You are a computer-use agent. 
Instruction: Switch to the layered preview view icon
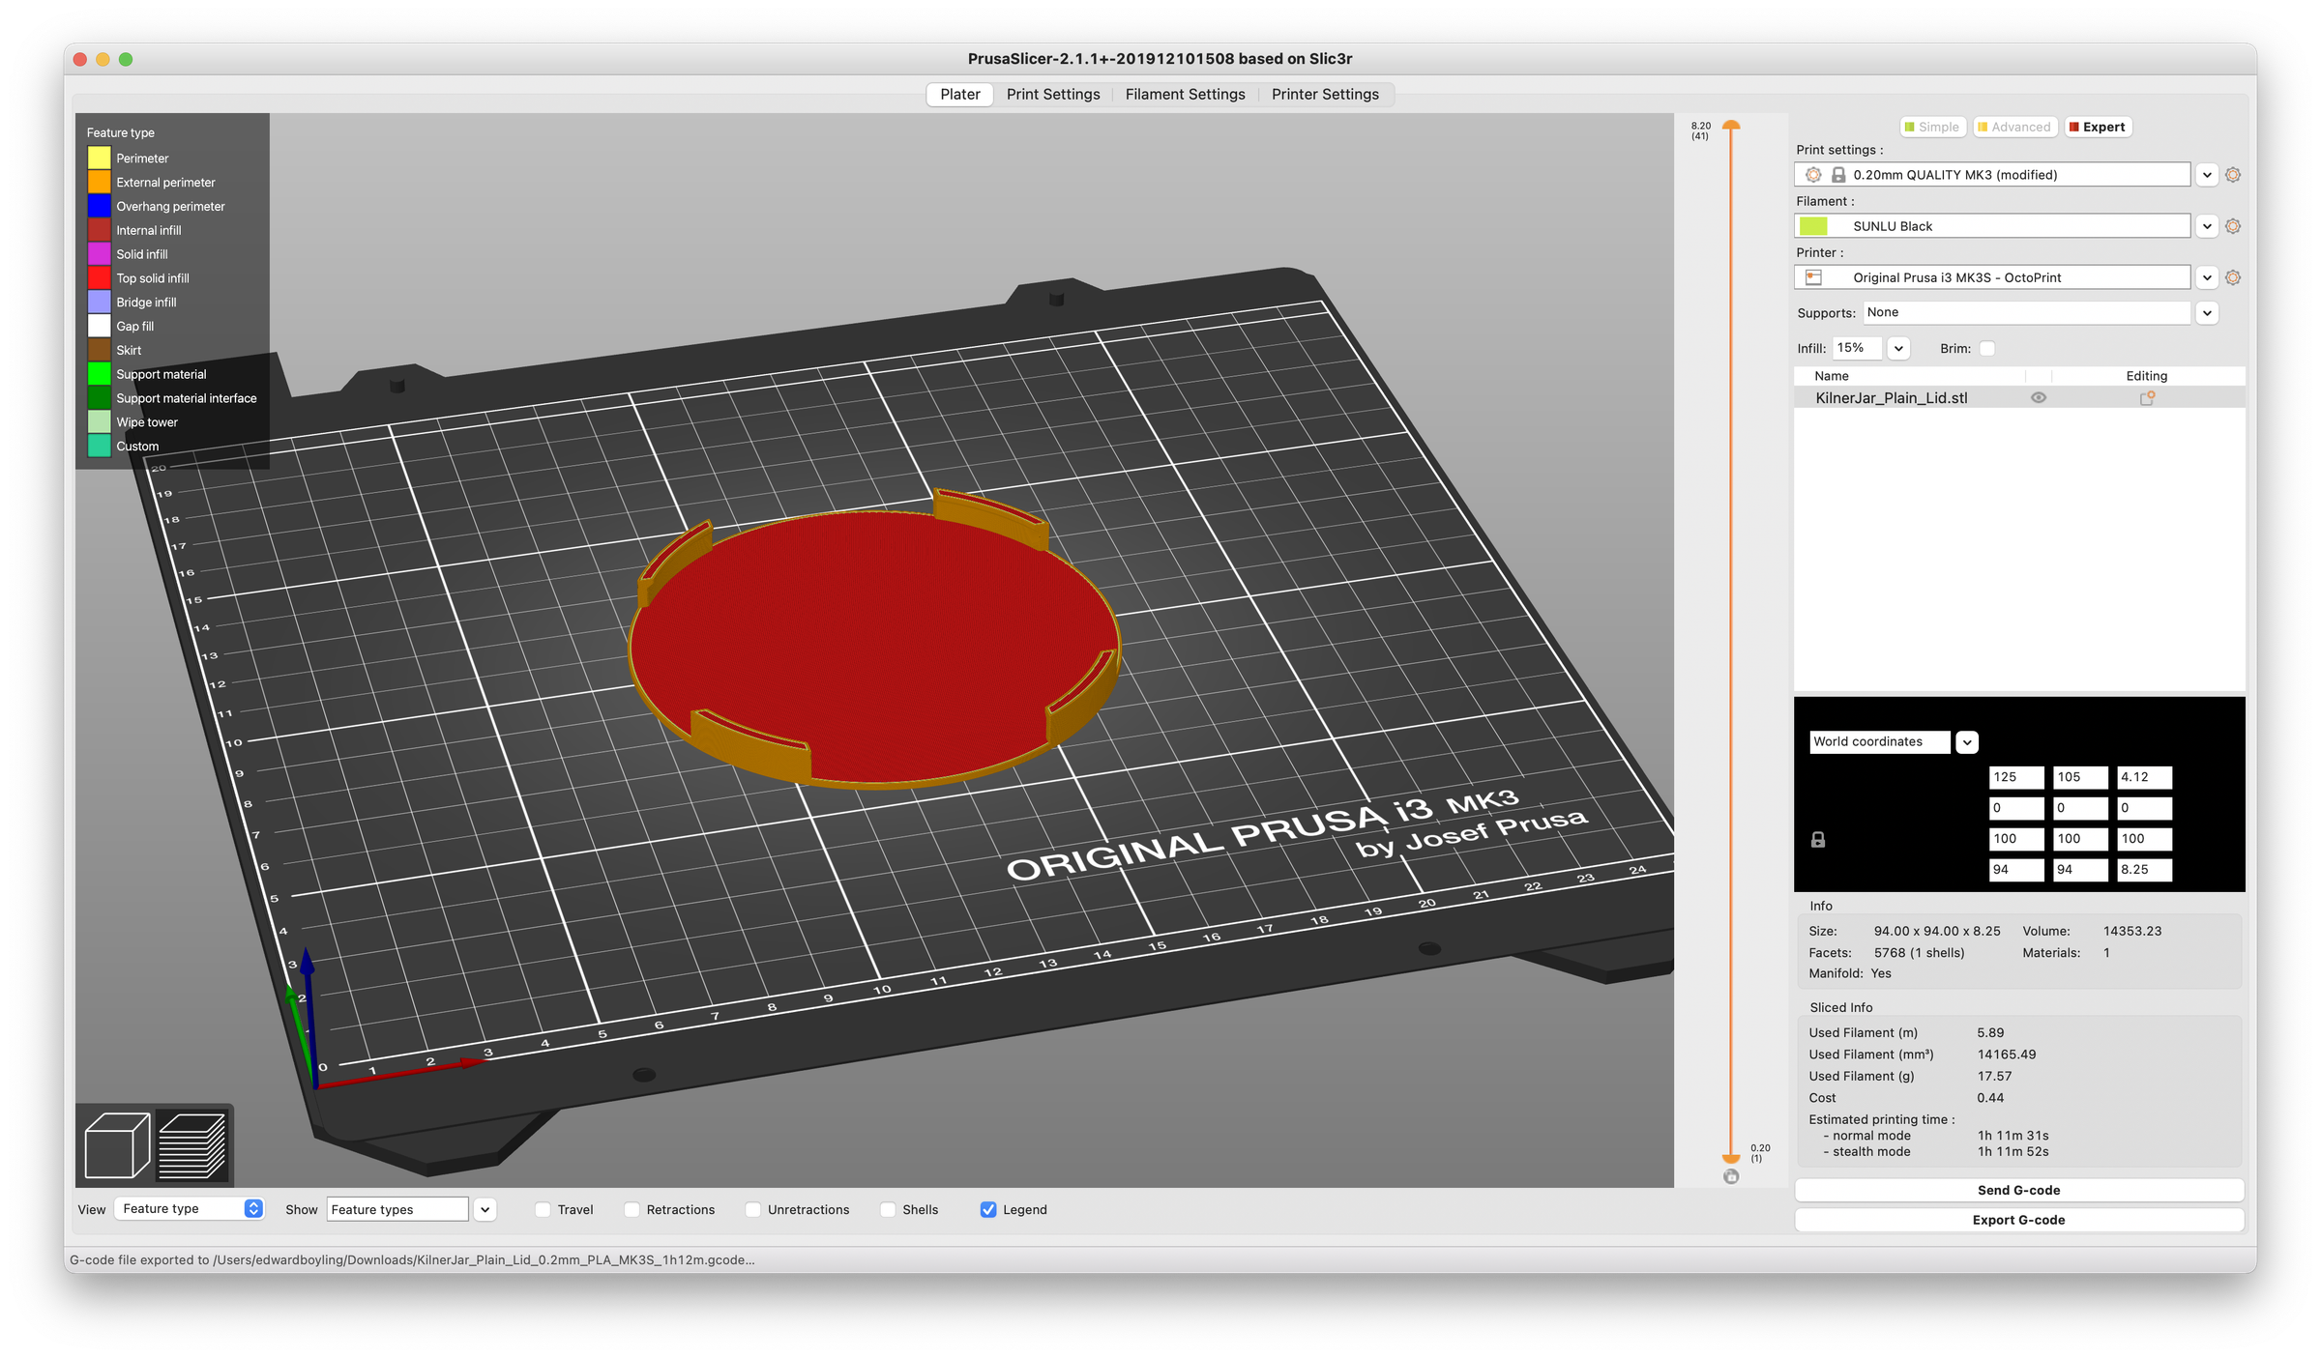pyautogui.click(x=190, y=1145)
